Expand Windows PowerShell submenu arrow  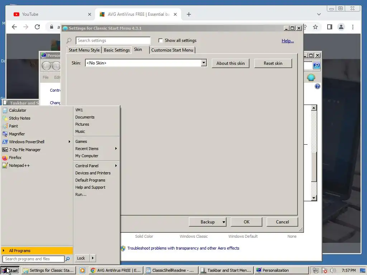pyautogui.click(x=69, y=142)
